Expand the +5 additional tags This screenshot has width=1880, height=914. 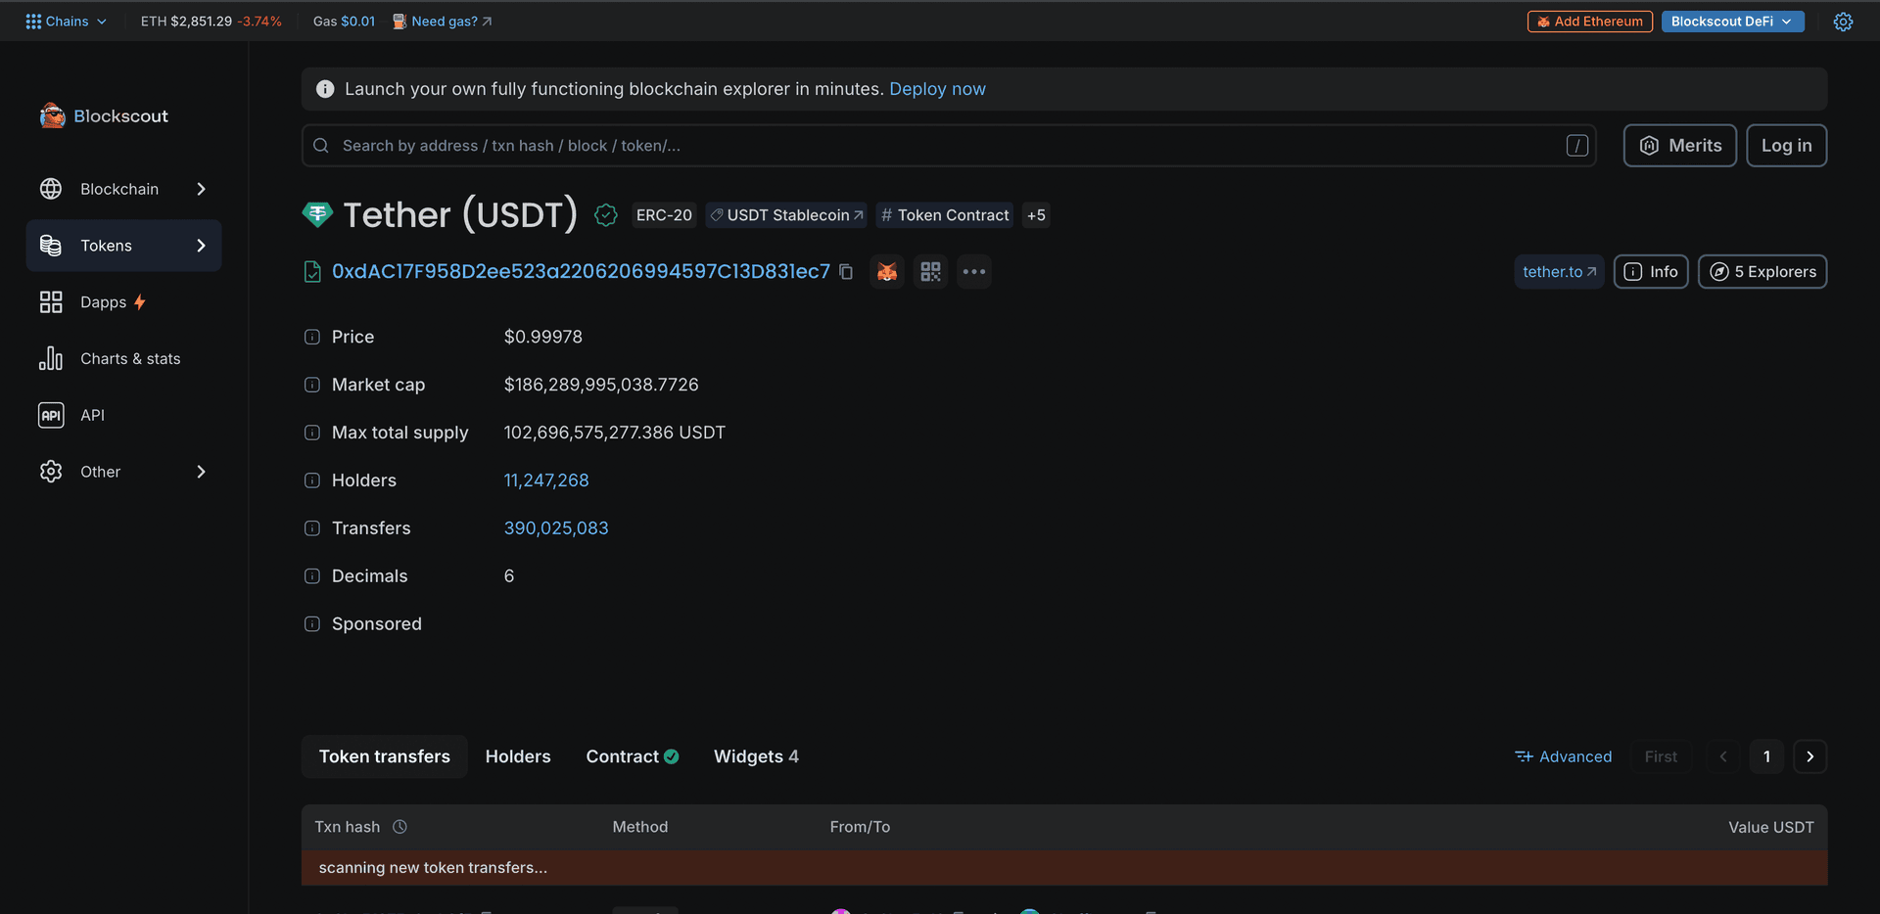(1036, 215)
